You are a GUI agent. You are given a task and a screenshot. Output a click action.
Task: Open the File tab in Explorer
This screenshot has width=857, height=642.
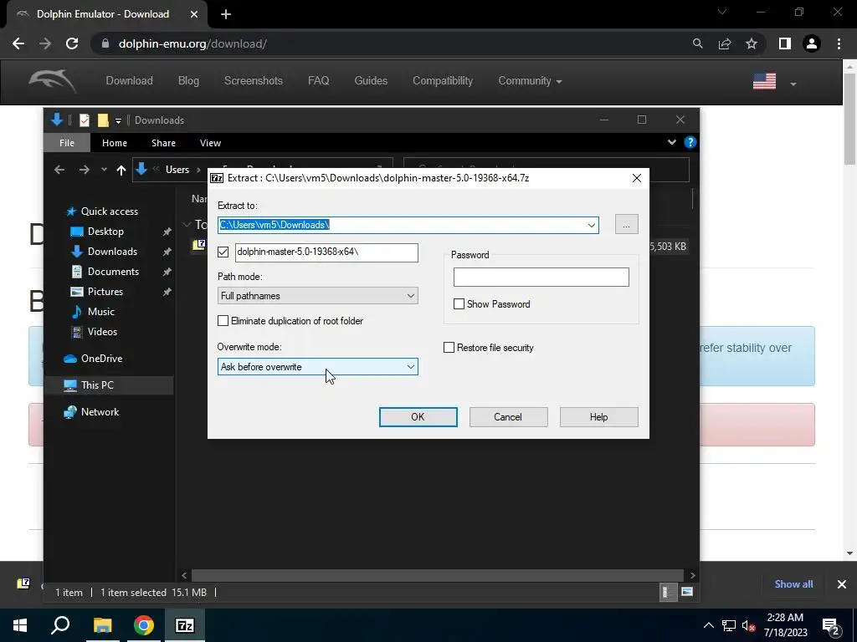(67, 143)
